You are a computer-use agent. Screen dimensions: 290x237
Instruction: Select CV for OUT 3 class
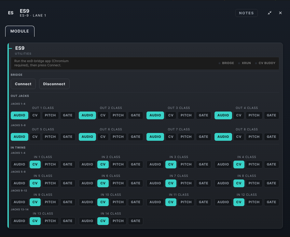pyautogui.click(x=171, y=115)
